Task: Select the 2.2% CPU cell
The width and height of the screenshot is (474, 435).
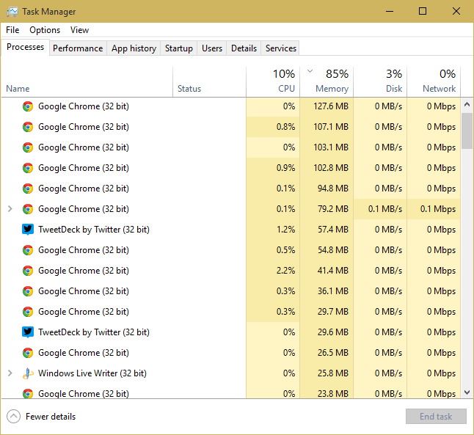Action: coord(273,271)
